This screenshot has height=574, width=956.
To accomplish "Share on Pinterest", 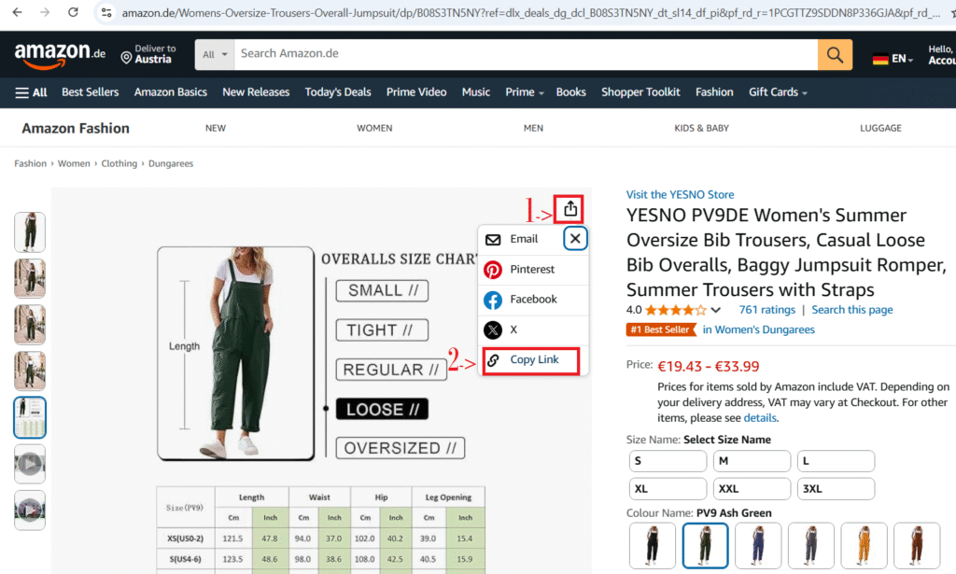I will (x=533, y=270).
